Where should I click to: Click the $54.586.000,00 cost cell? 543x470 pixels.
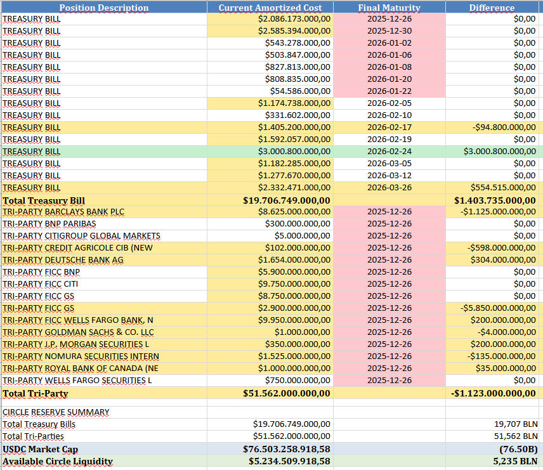tap(270, 91)
